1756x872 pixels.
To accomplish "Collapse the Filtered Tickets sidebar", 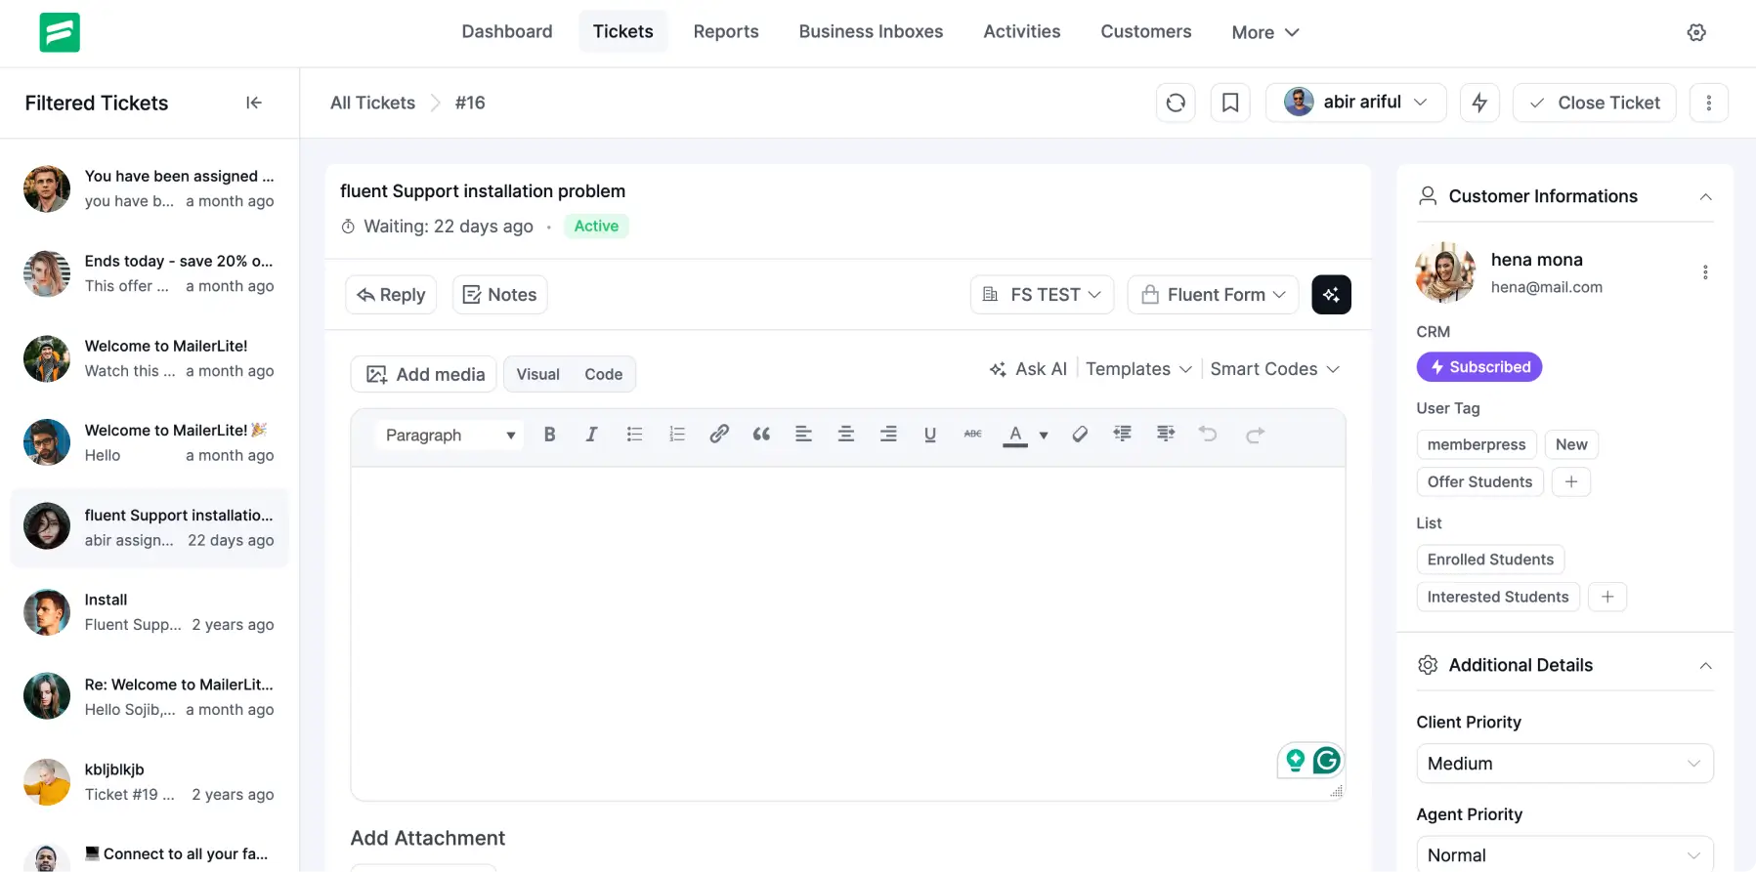I will pyautogui.click(x=254, y=103).
